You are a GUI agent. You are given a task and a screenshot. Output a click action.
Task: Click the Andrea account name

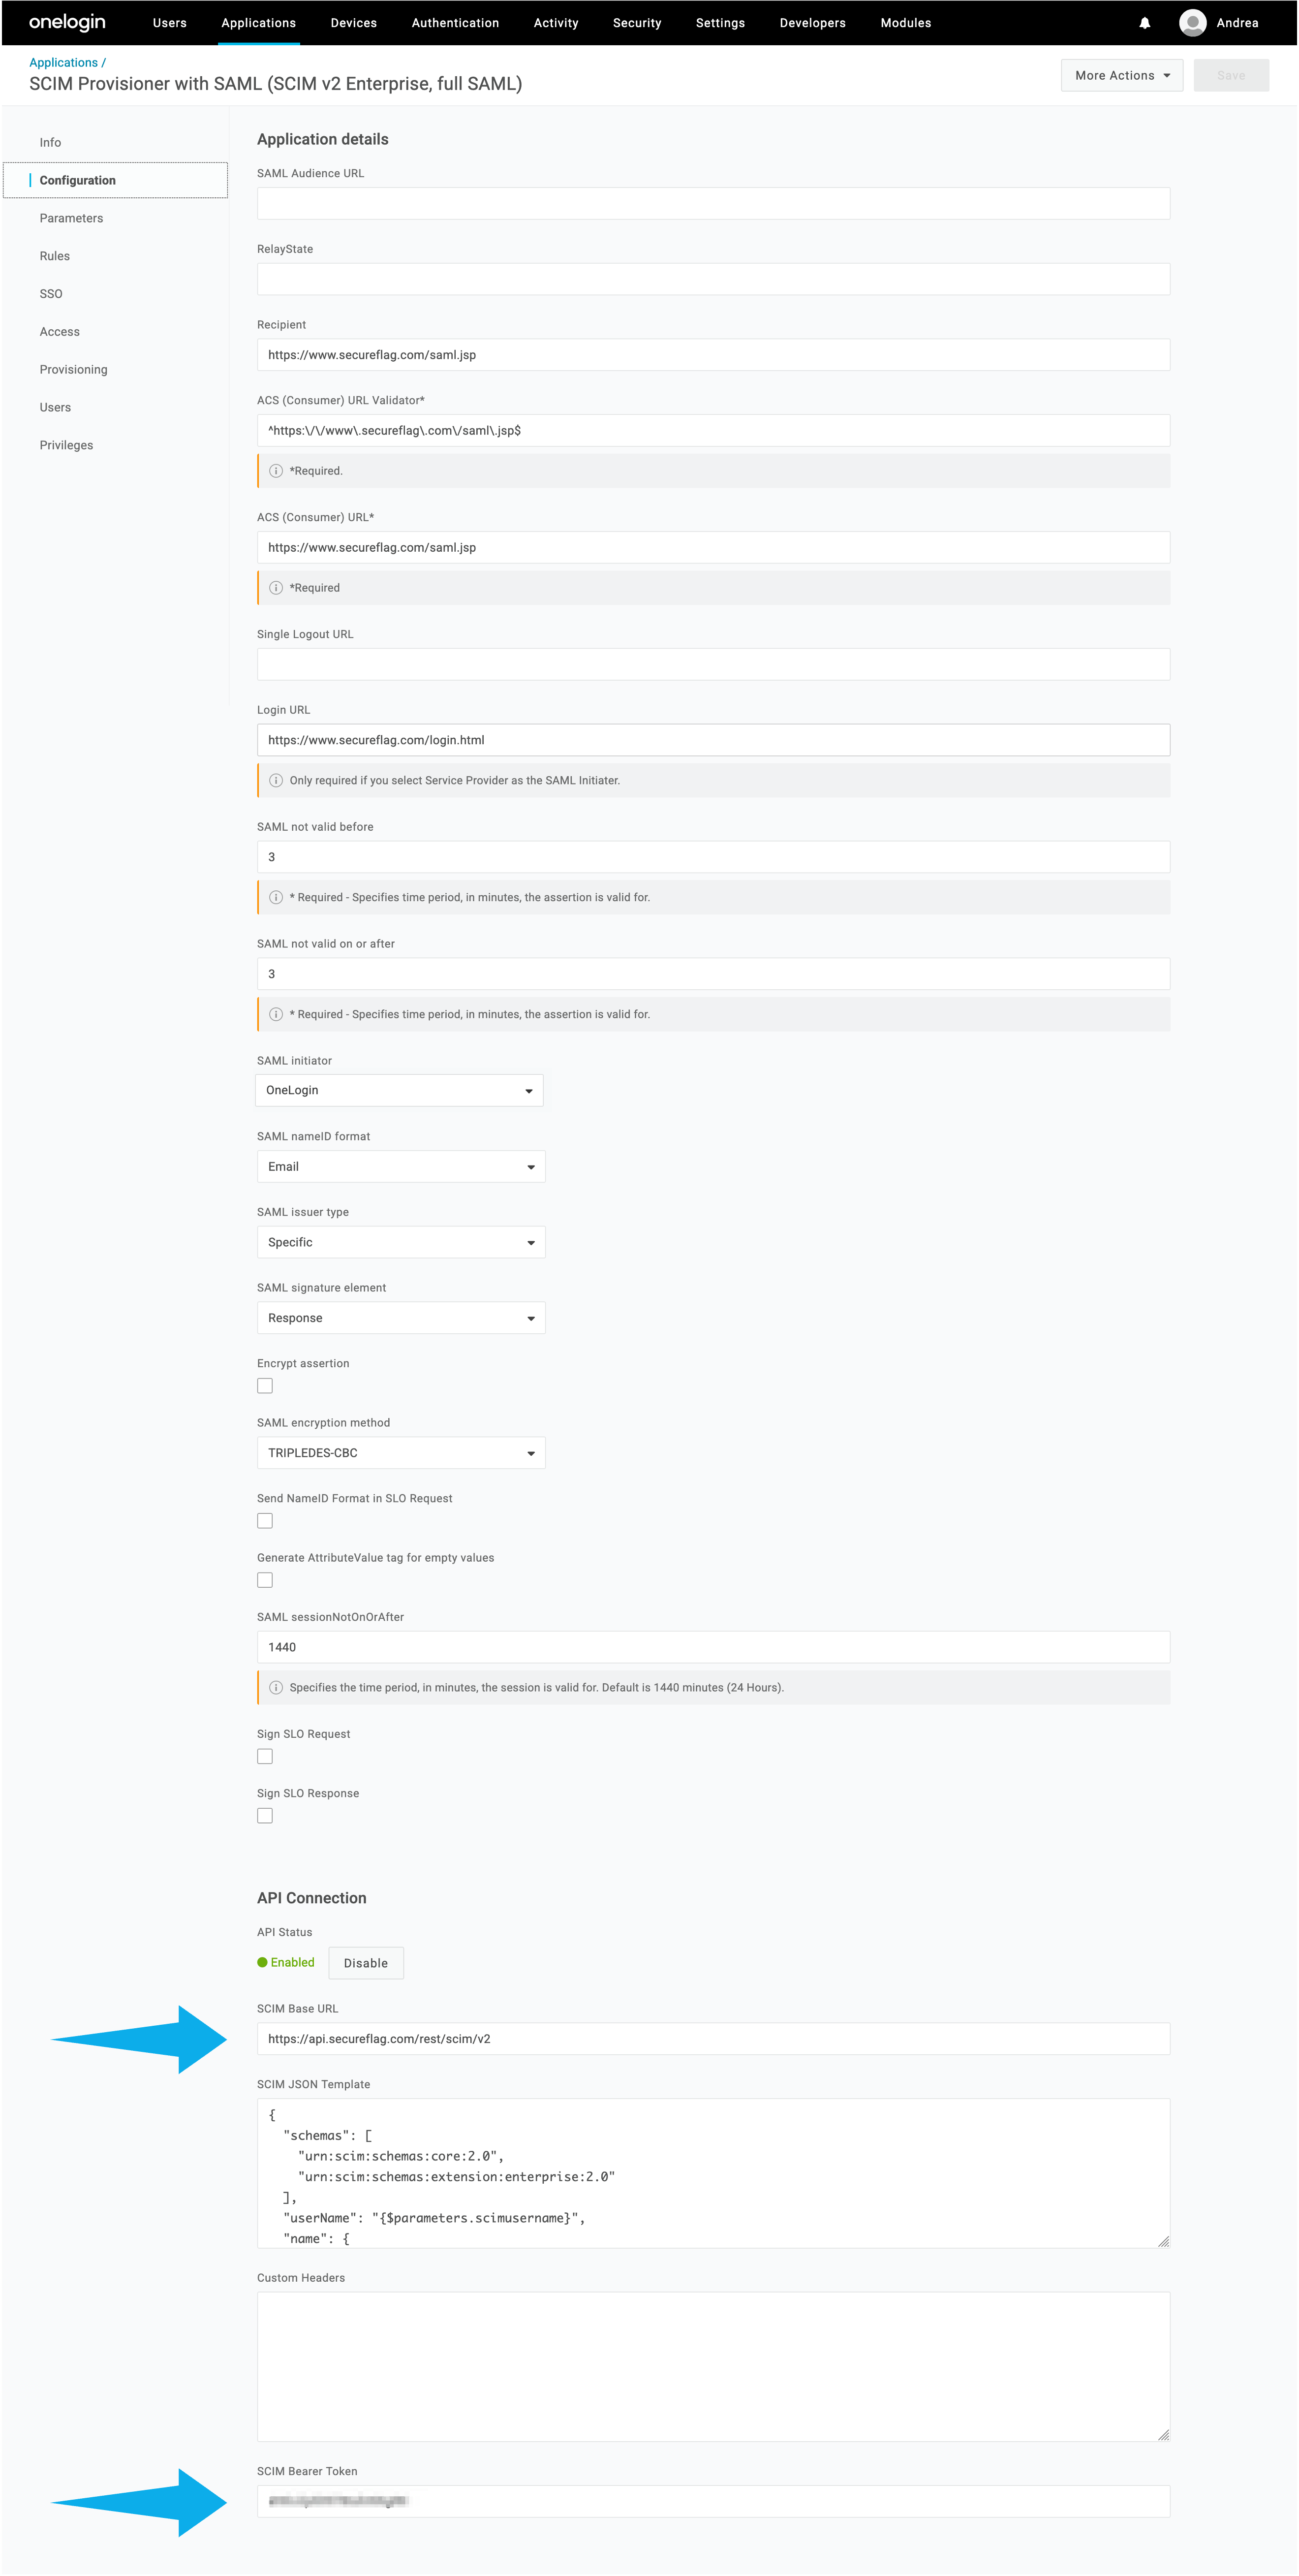coord(1237,23)
